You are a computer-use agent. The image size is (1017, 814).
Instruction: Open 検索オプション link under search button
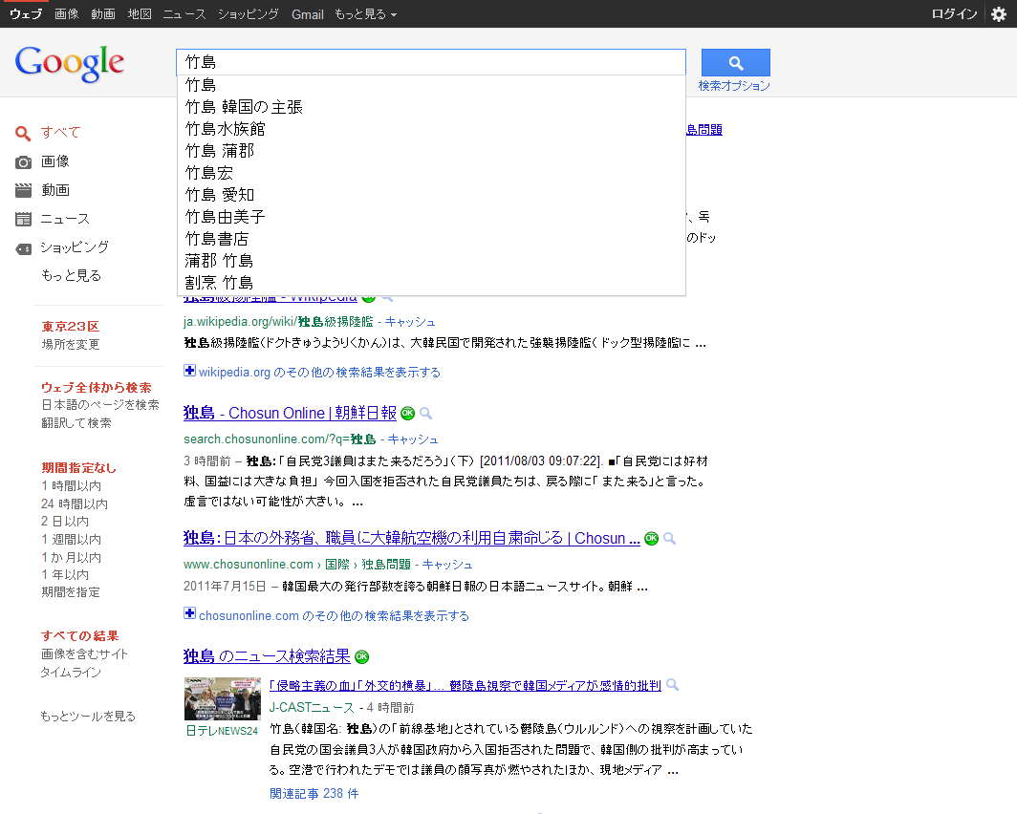734,86
